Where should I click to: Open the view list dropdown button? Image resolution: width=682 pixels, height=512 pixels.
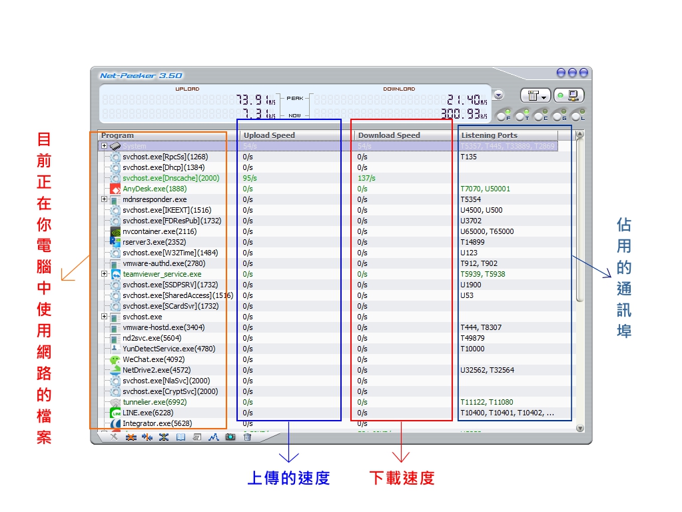tap(535, 95)
